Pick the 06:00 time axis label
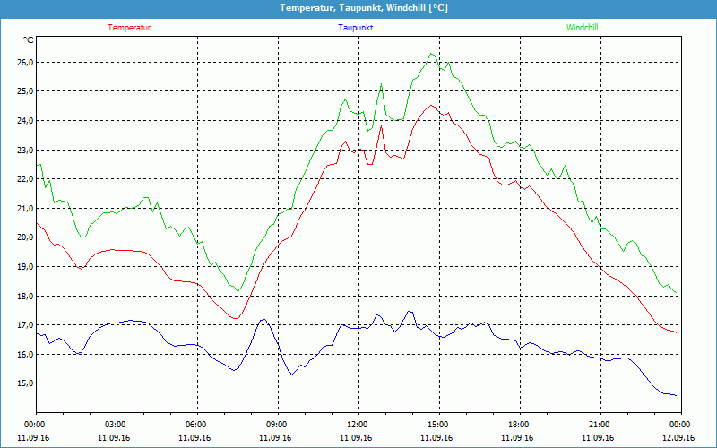 (196, 425)
